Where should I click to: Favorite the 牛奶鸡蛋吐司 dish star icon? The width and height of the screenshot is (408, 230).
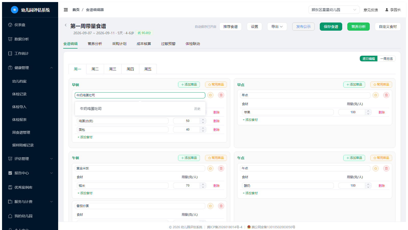tap(210, 95)
